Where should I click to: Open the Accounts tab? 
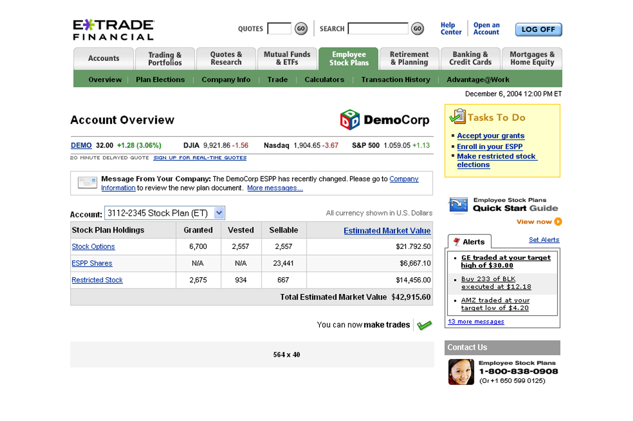coord(103,58)
